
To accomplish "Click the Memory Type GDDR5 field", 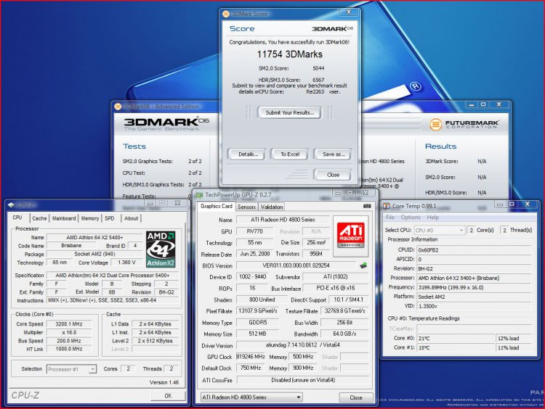I will click(257, 323).
